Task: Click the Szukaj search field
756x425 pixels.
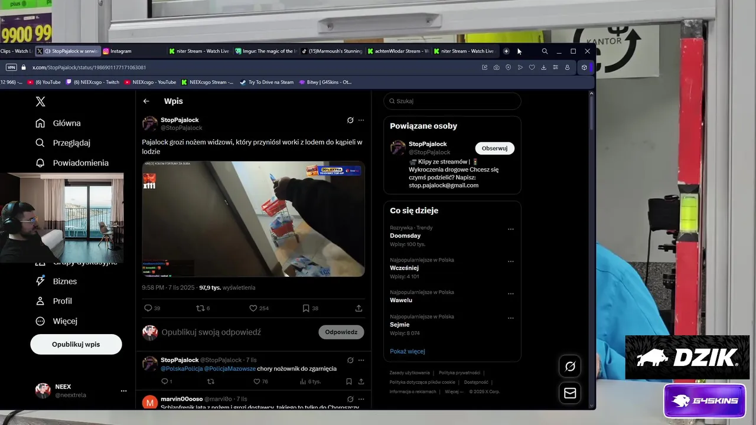Action: point(452,101)
